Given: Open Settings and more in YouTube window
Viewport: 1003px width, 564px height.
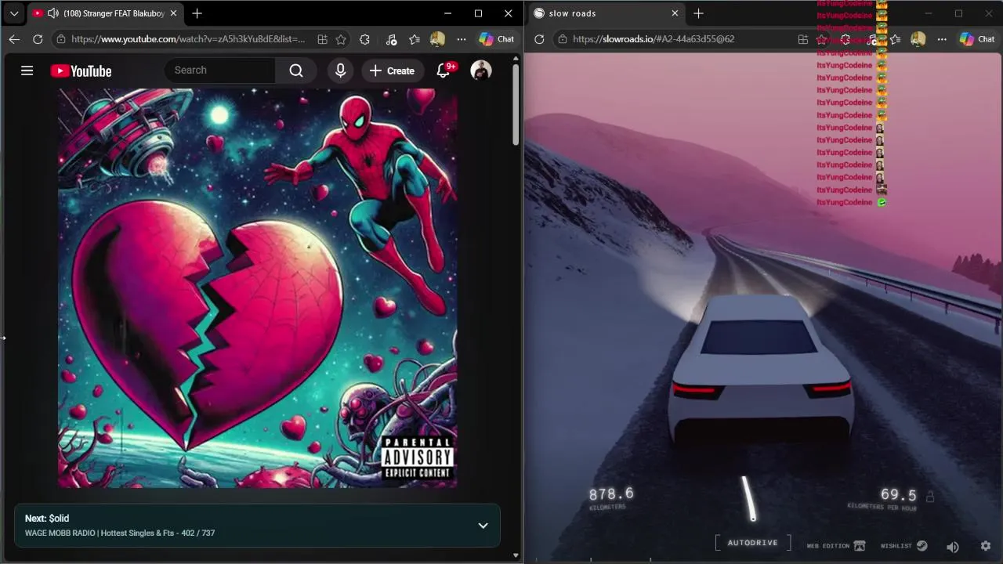Looking at the screenshot, I should (462, 39).
